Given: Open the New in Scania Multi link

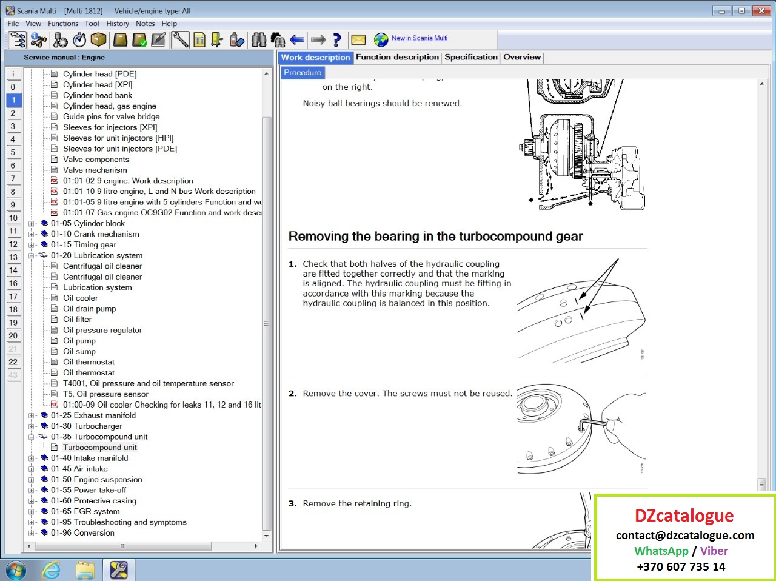Looking at the screenshot, I should (x=420, y=38).
